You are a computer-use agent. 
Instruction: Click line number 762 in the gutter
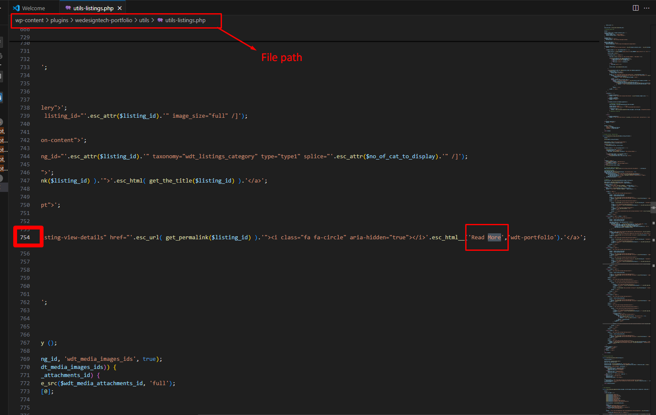[25, 302]
